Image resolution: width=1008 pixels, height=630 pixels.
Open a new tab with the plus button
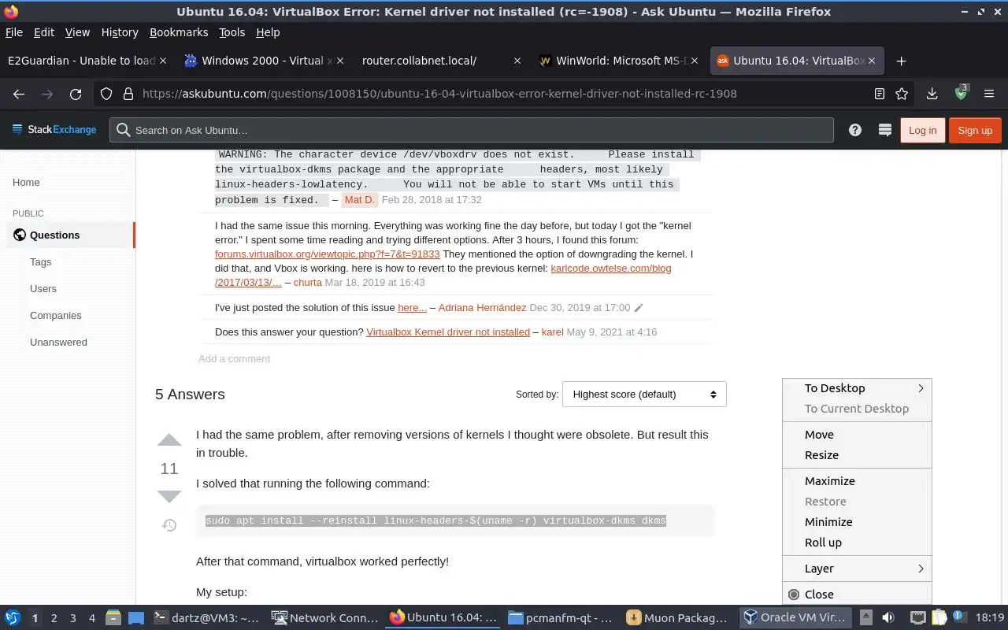(902, 61)
